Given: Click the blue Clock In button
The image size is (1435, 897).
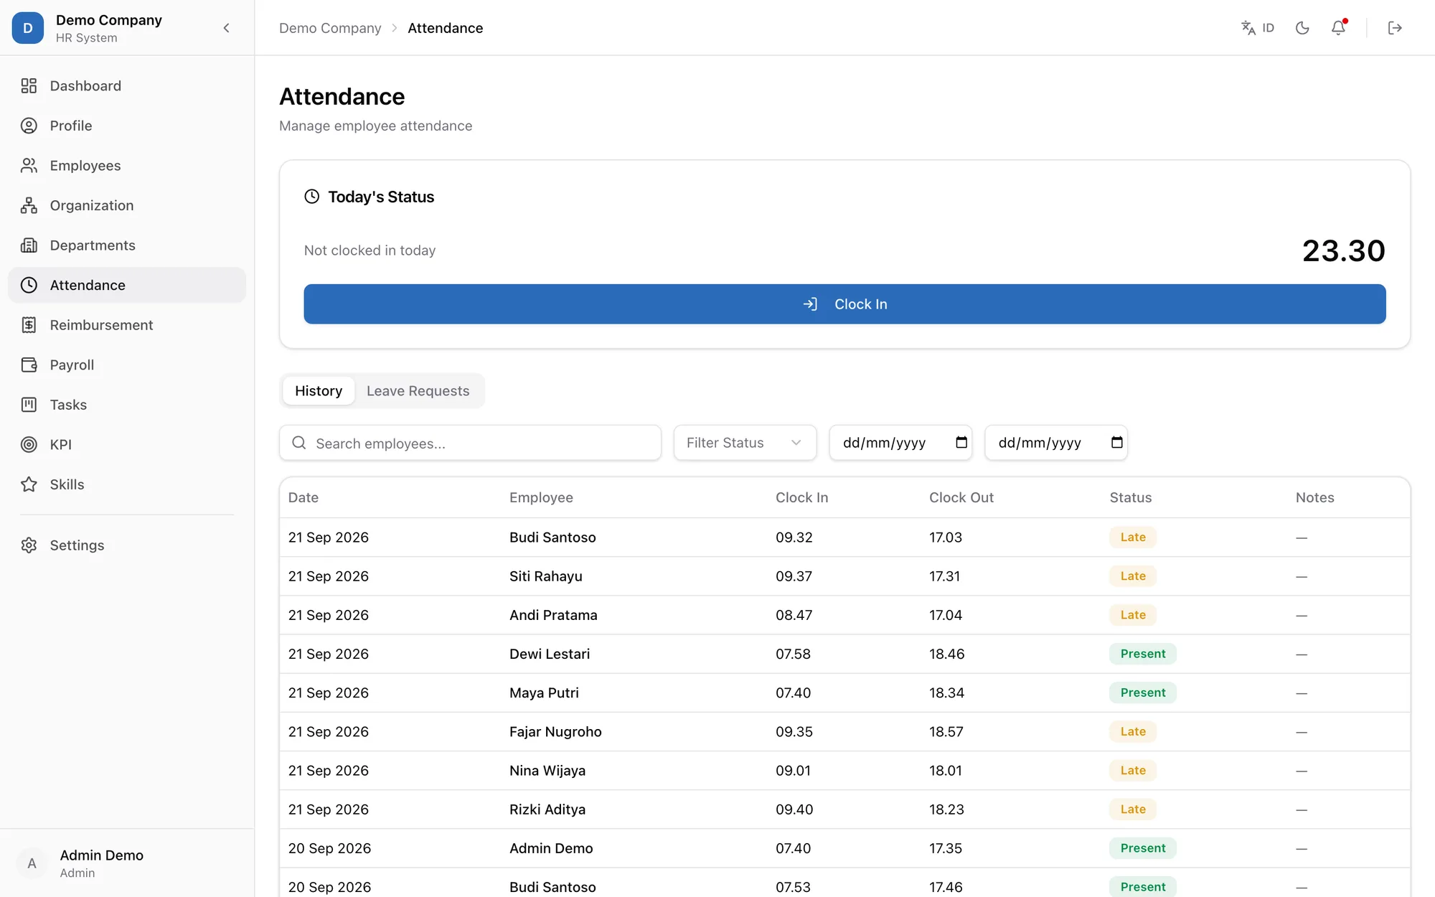Looking at the screenshot, I should 844,304.
